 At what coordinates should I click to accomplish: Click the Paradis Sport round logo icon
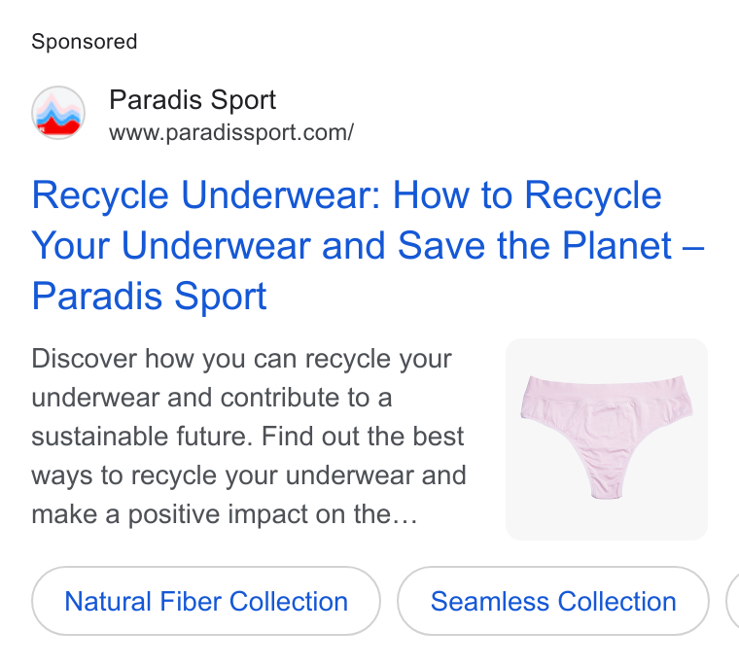pyautogui.click(x=58, y=113)
